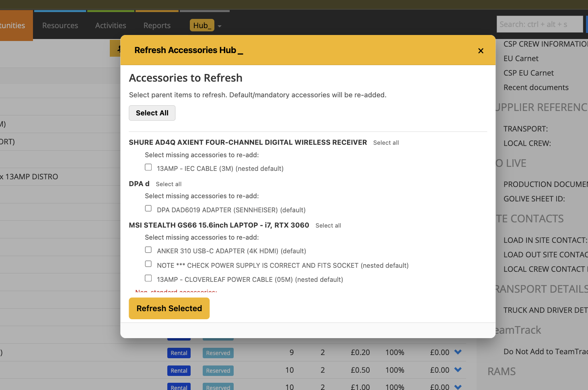Check the DPA DAD6019 ADAPTER checkbox
The height and width of the screenshot is (390, 588).
[148, 208]
